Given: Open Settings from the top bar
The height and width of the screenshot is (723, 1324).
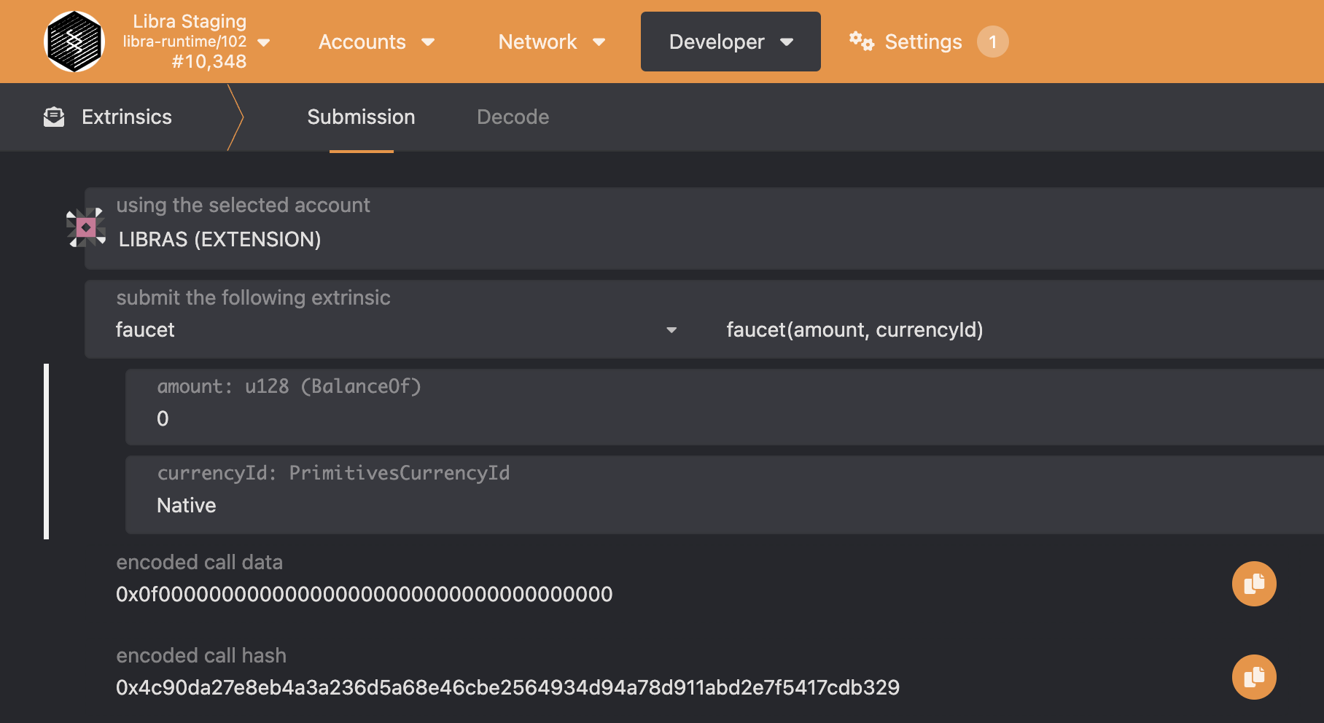Looking at the screenshot, I should [x=923, y=42].
